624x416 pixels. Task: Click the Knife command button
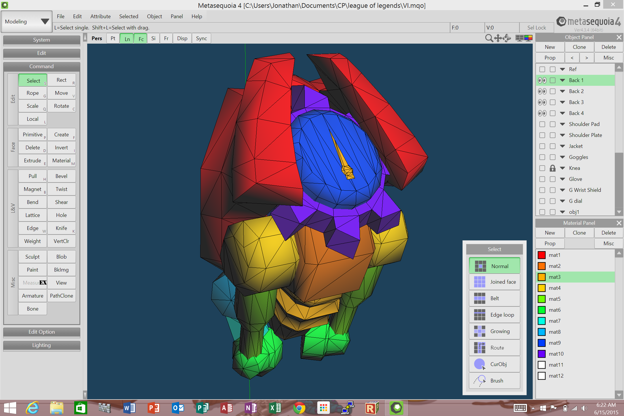point(62,228)
